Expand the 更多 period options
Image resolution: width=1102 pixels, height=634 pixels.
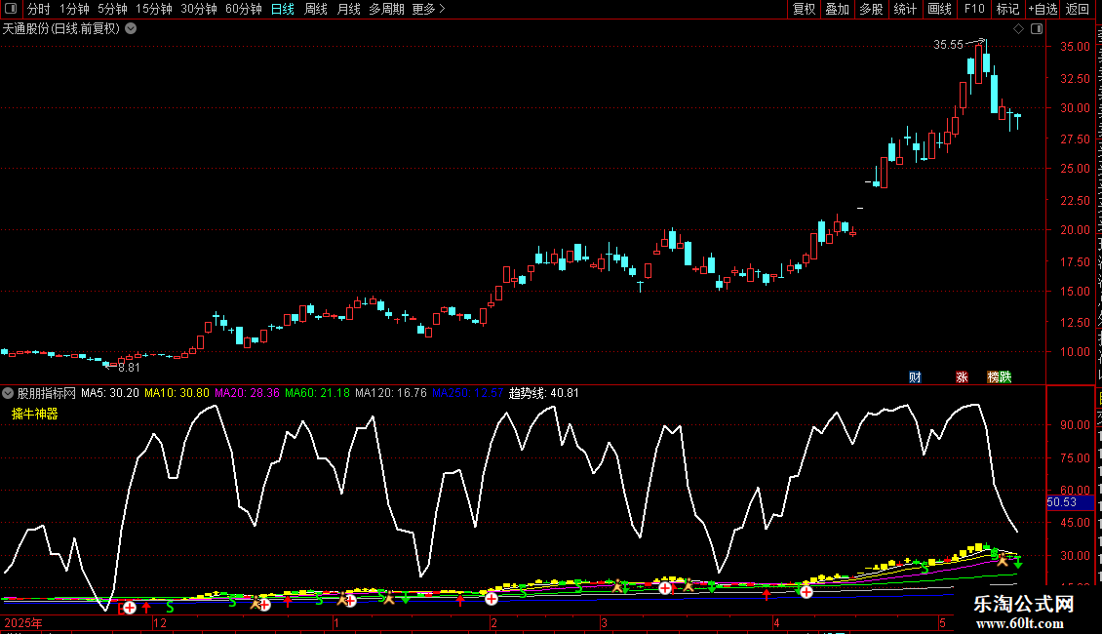click(428, 9)
